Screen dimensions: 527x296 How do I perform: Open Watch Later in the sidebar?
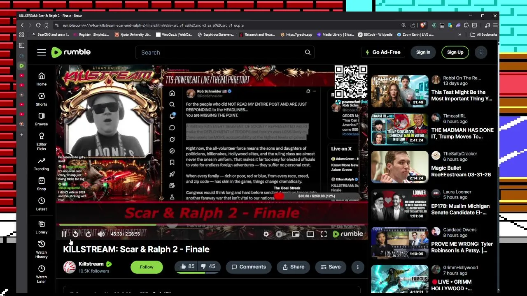pyautogui.click(x=41, y=274)
